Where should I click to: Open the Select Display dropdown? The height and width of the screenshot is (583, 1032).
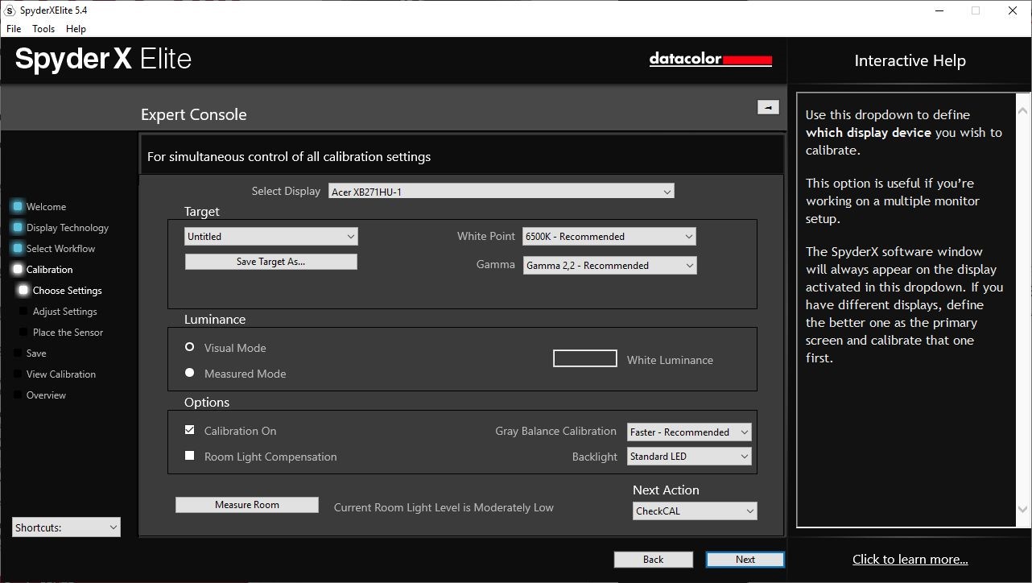point(502,192)
